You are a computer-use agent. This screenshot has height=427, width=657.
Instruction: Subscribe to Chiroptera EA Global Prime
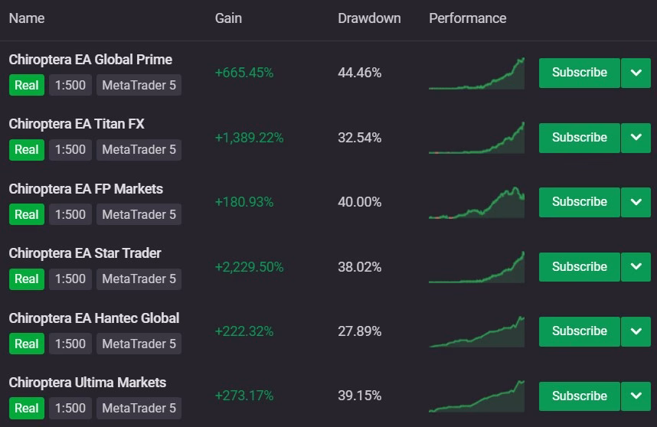(579, 73)
